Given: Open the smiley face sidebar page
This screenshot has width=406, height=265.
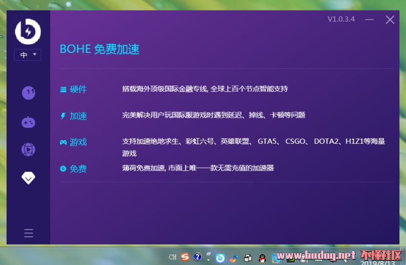Looking at the screenshot, I should [28, 93].
